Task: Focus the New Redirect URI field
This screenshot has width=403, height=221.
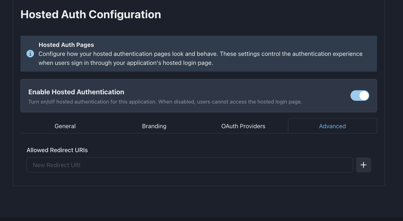Action: coord(189,165)
